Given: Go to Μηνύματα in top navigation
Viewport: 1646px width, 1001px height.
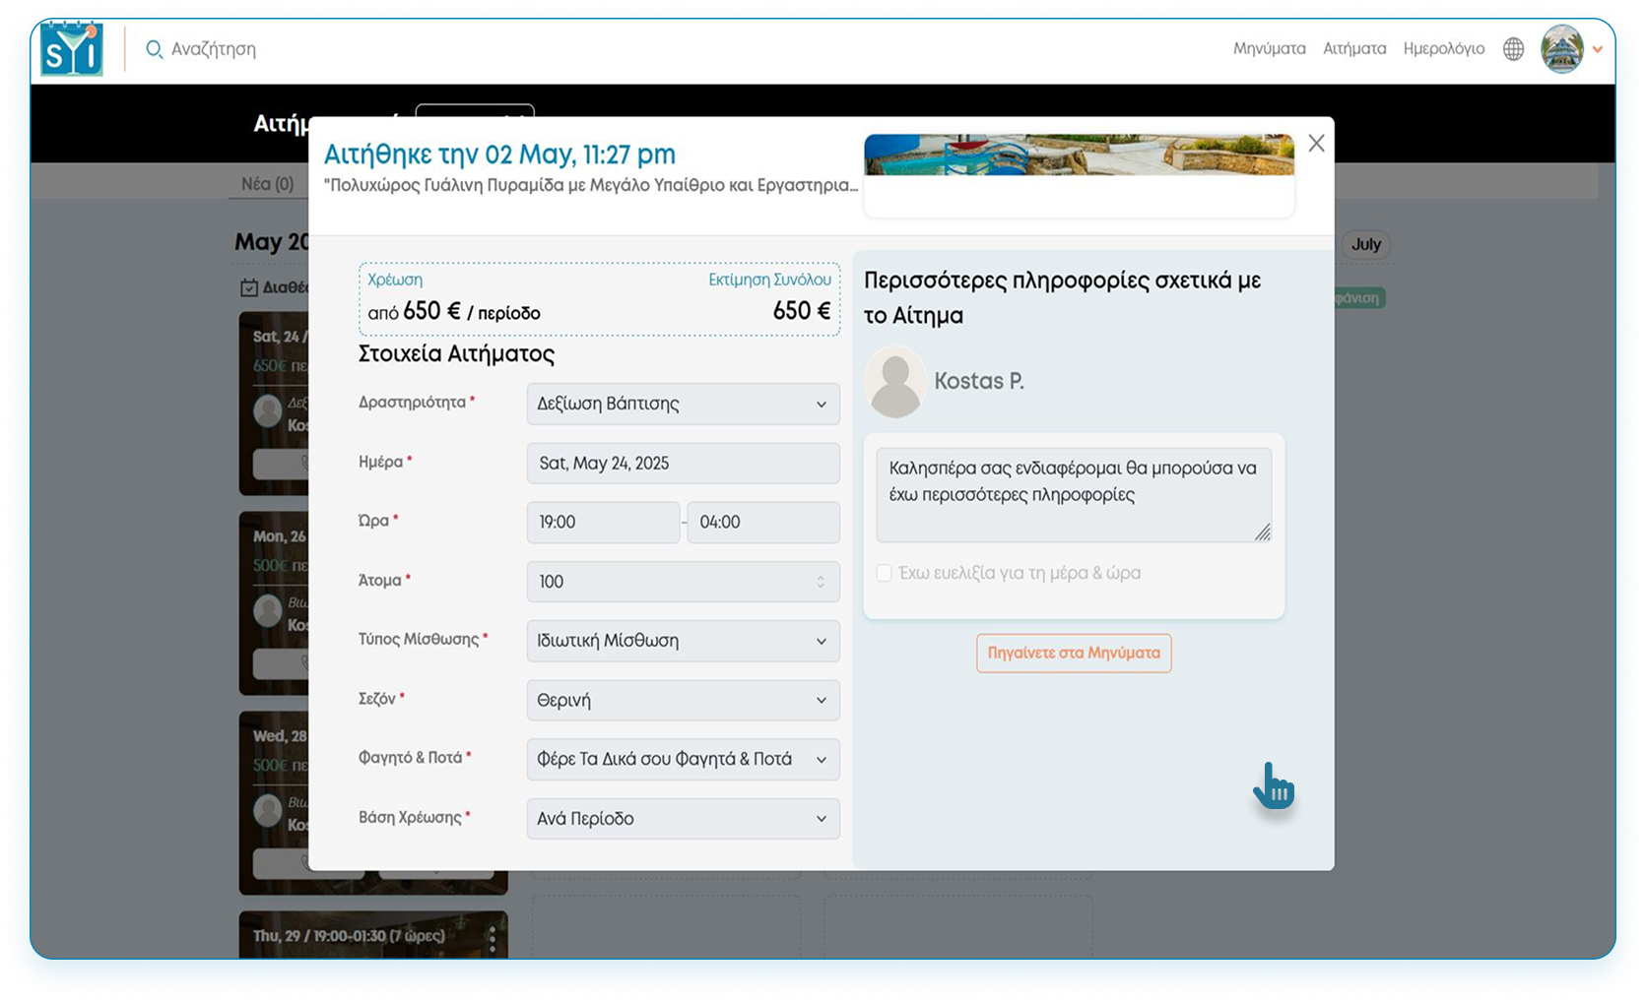Looking at the screenshot, I should 1269,48.
